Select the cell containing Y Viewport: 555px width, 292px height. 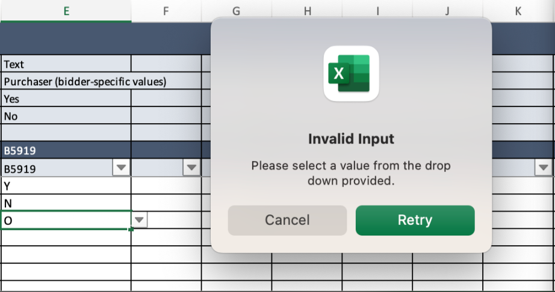tap(66, 186)
